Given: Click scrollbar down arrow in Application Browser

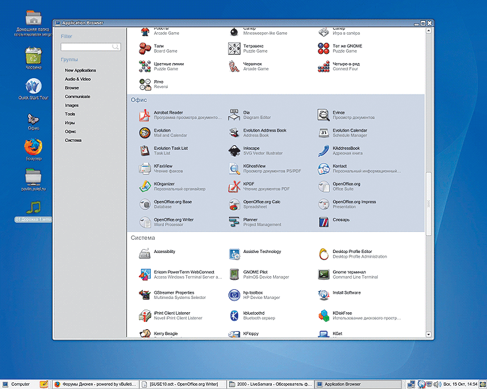Looking at the screenshot, I should pos(428,334).
